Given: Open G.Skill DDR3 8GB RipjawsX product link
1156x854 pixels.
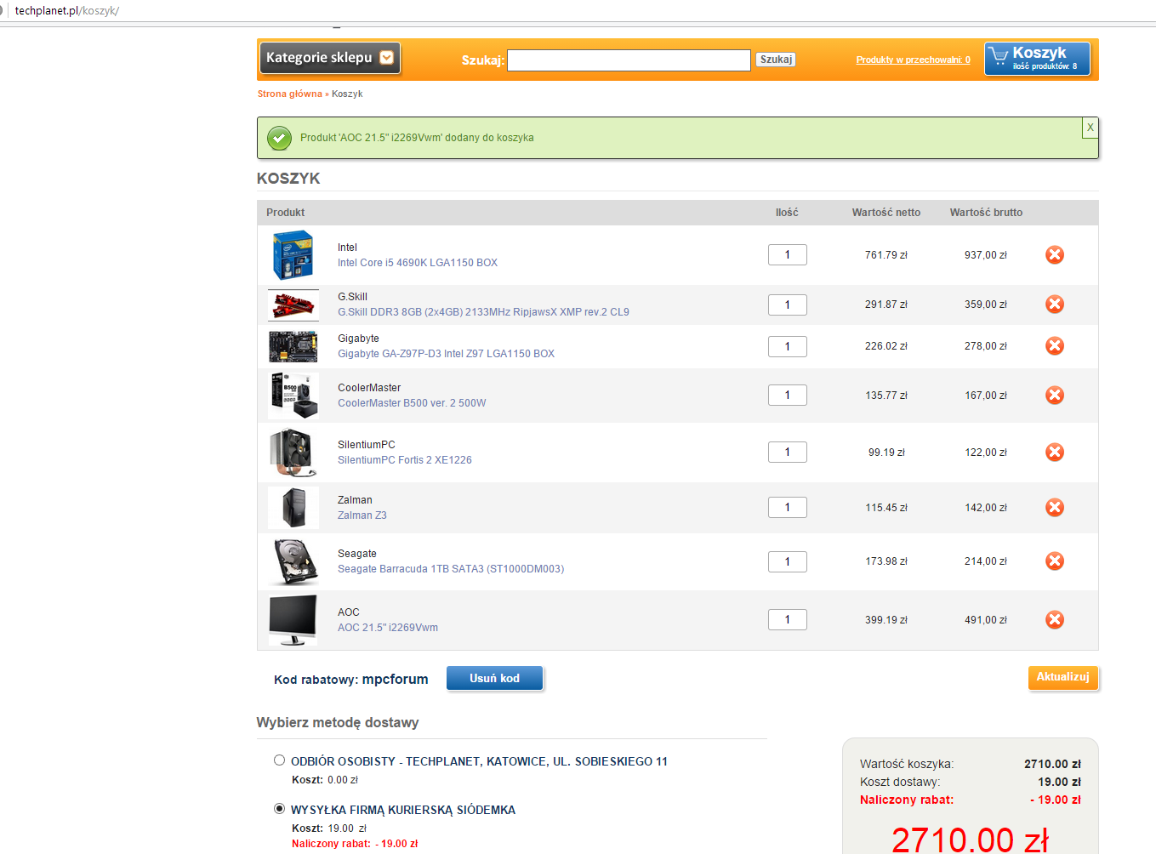Looking at the screenshot, I should pyautogui.click(x=483, y=312).
